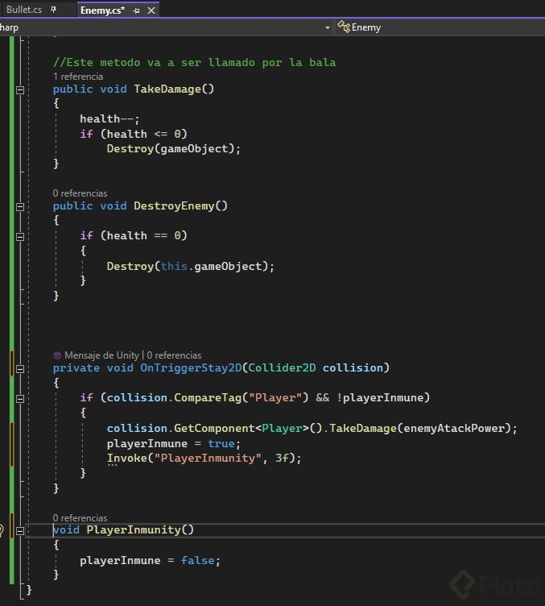The image size is (545, 606).
Task: Collapse the OnTriggerStay2D method
Action: 20,369
